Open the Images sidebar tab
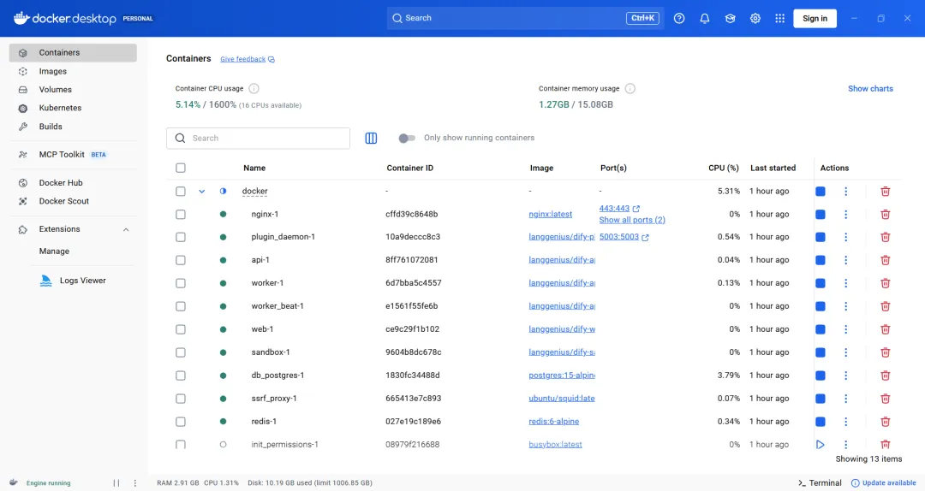Image resolution: width=925 pixels, height=491 pixels. click(x=73, y=71)
